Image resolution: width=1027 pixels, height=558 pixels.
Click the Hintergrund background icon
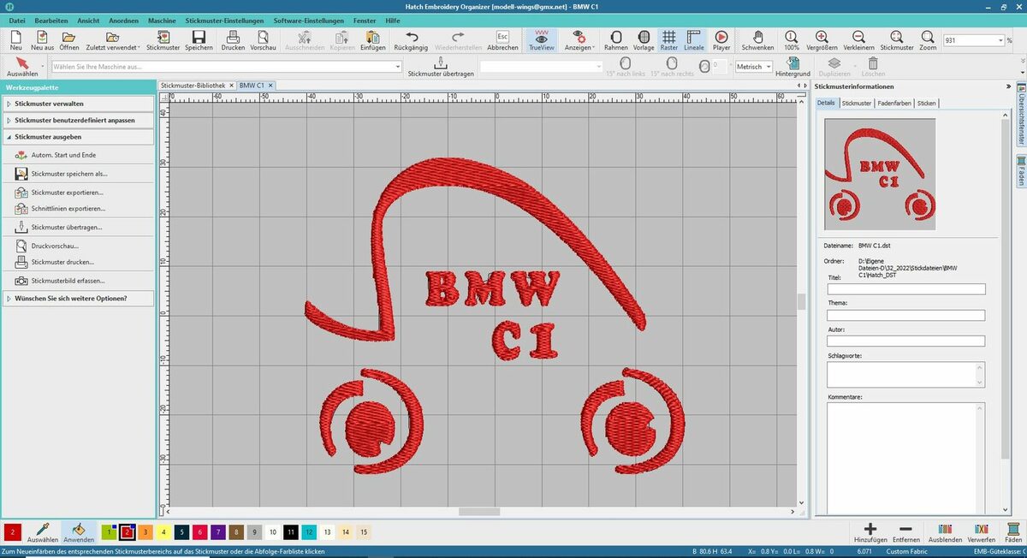(793, 67)
